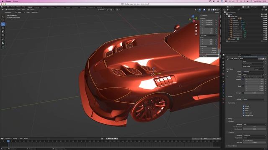Hide the Body object with its eye icon

[x=264, y=18]
